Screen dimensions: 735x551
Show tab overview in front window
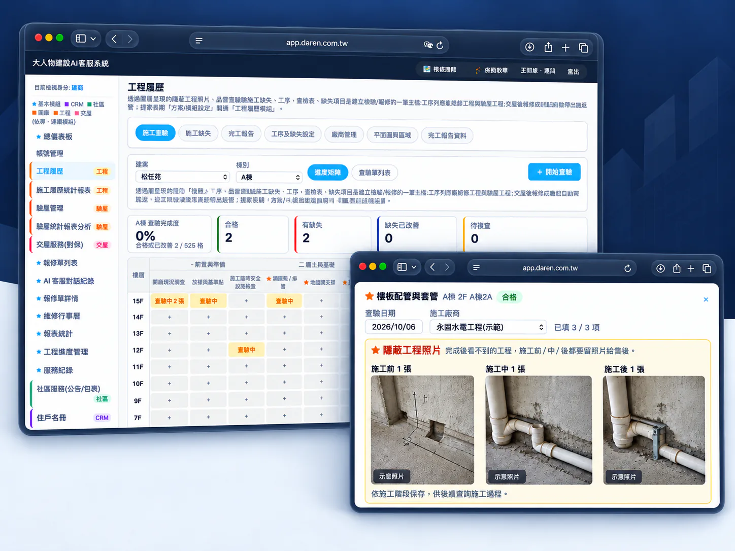(707, 268)
